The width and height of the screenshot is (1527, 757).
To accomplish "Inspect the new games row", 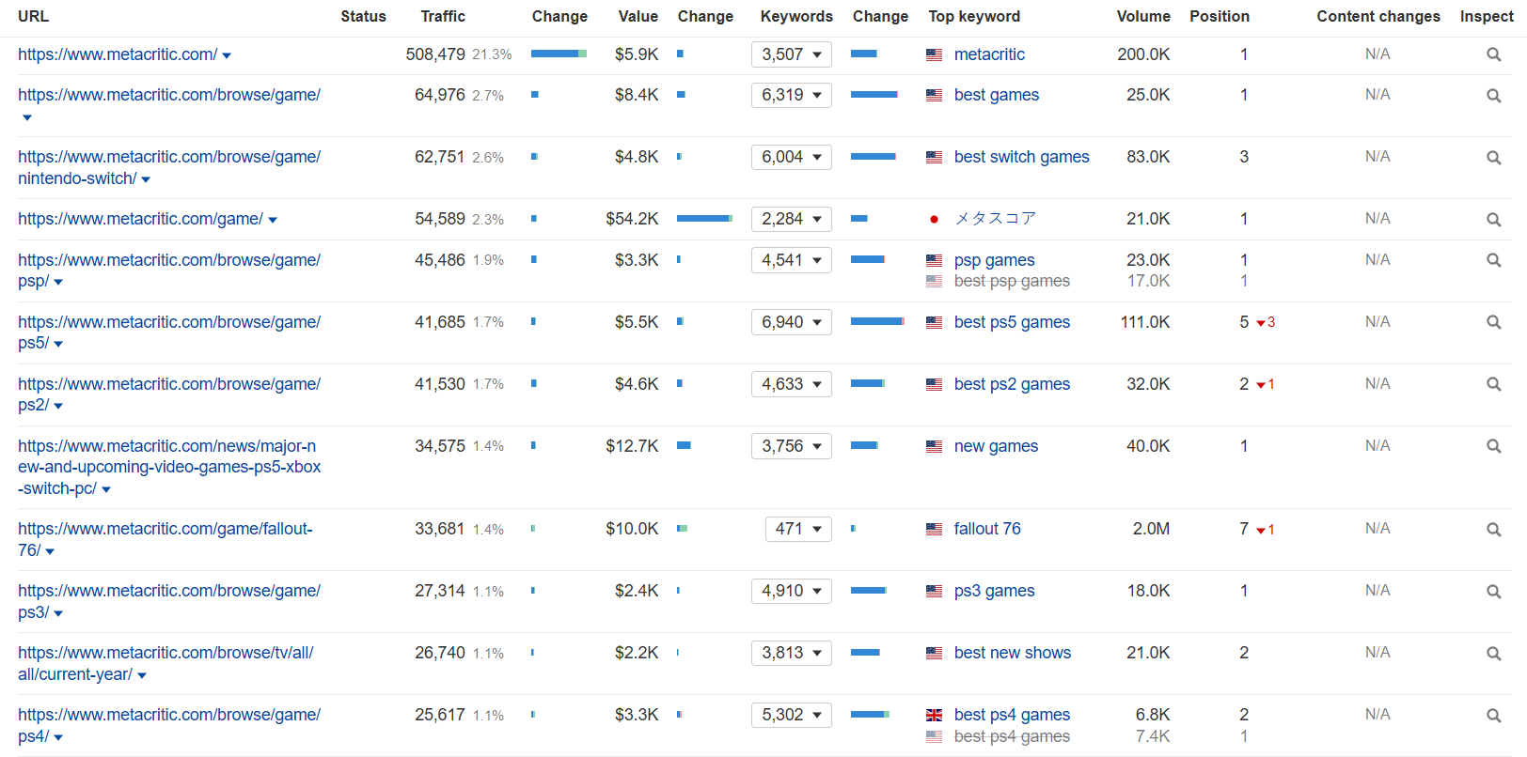I will coord(1493,446).
